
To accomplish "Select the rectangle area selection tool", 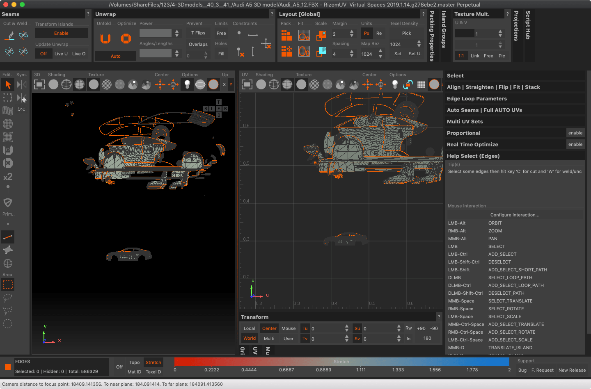I will [x=8, y=284].
